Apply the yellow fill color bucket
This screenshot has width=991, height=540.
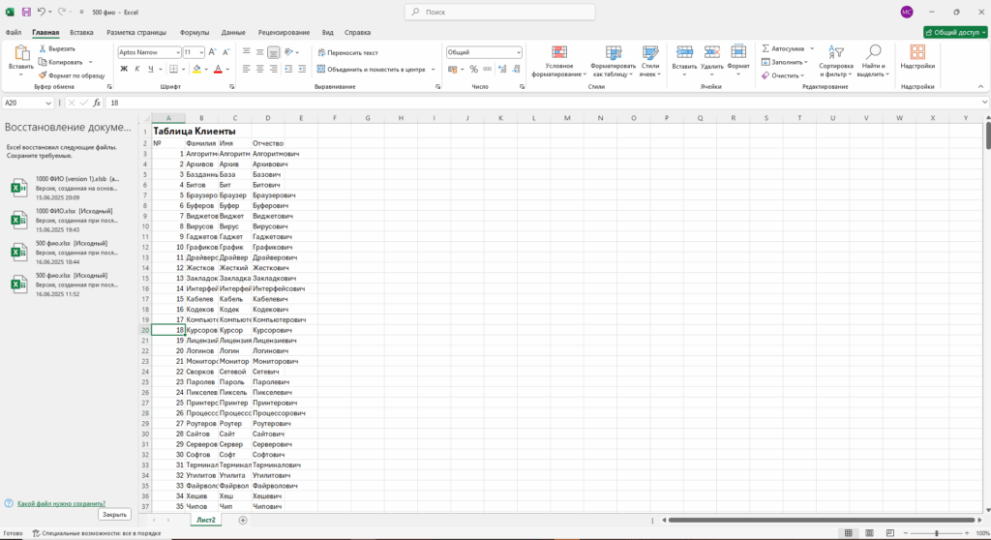click(196, 69)
